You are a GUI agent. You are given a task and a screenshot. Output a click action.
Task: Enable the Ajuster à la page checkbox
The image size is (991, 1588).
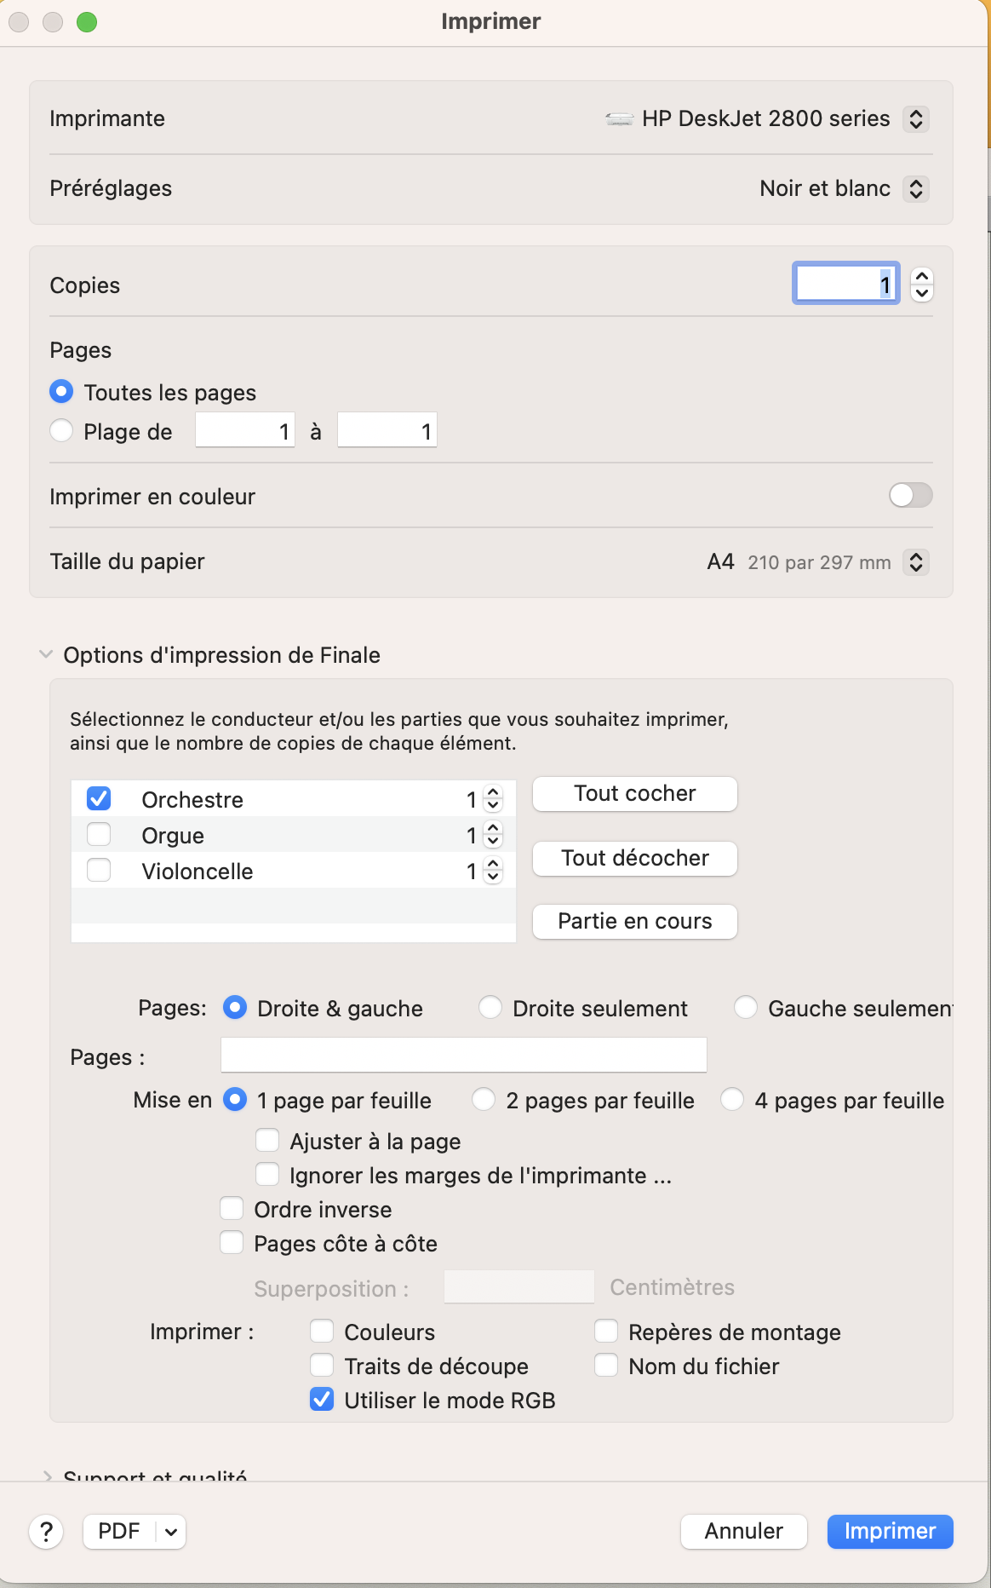click(267, 1141)
